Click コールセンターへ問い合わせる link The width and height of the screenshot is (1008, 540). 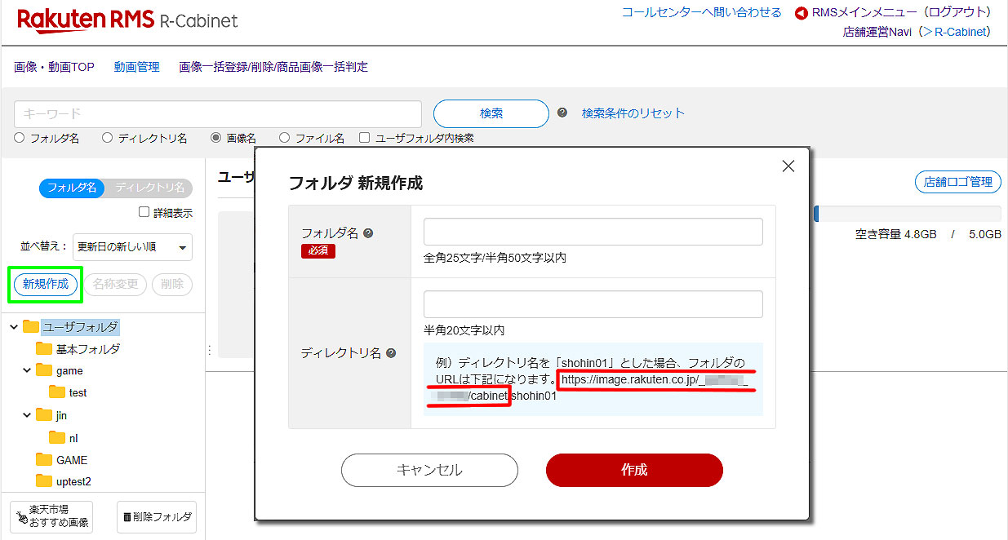(702, 12)
